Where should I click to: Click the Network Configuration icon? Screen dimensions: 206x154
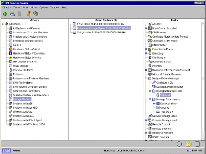pyautogui.click(x=150, y=116)
